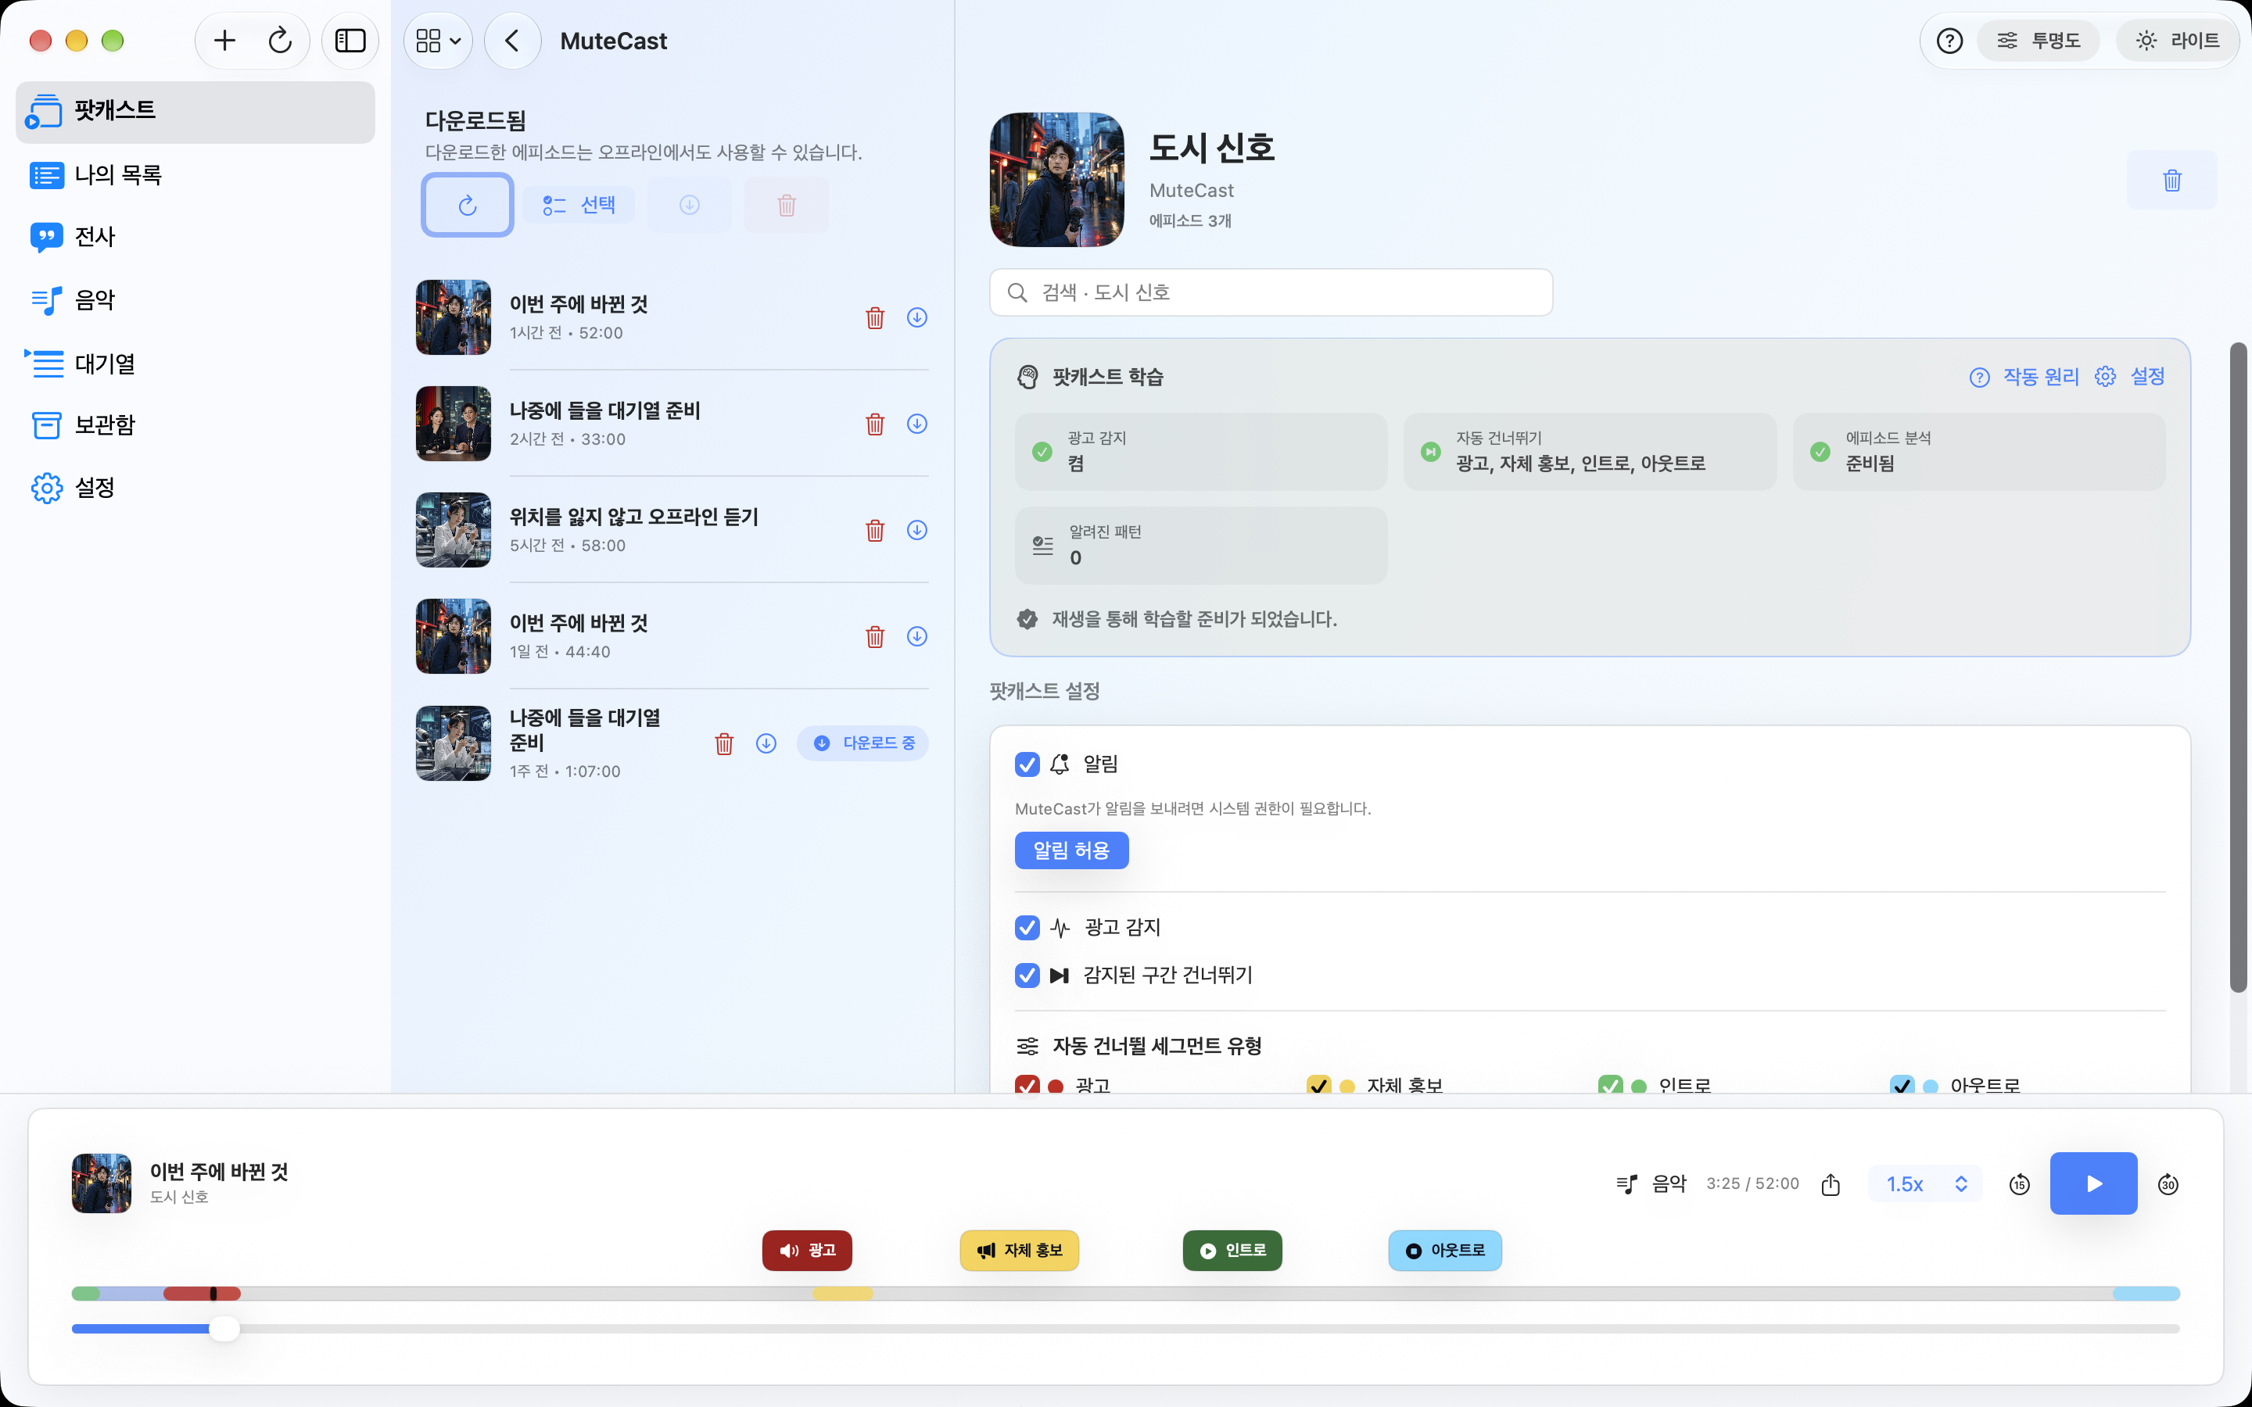Open 보관함 in sidebar
Image resolution: width=2252 pixels, height=1407 pixels.
click(195, 425)
